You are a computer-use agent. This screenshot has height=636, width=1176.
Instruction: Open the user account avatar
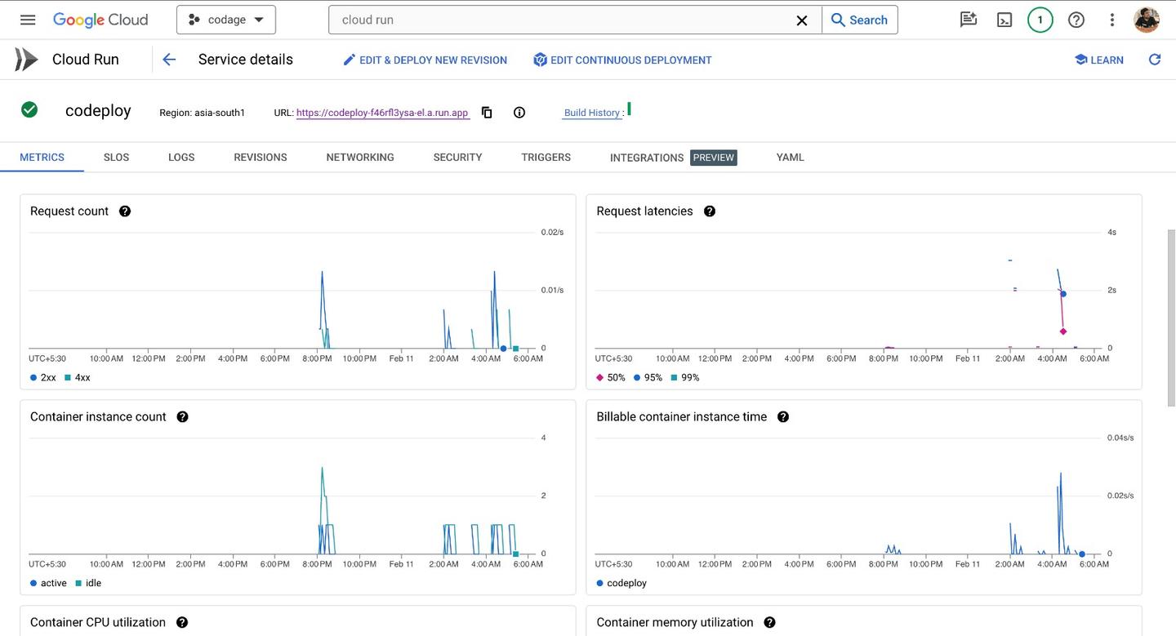(1147, 20)
